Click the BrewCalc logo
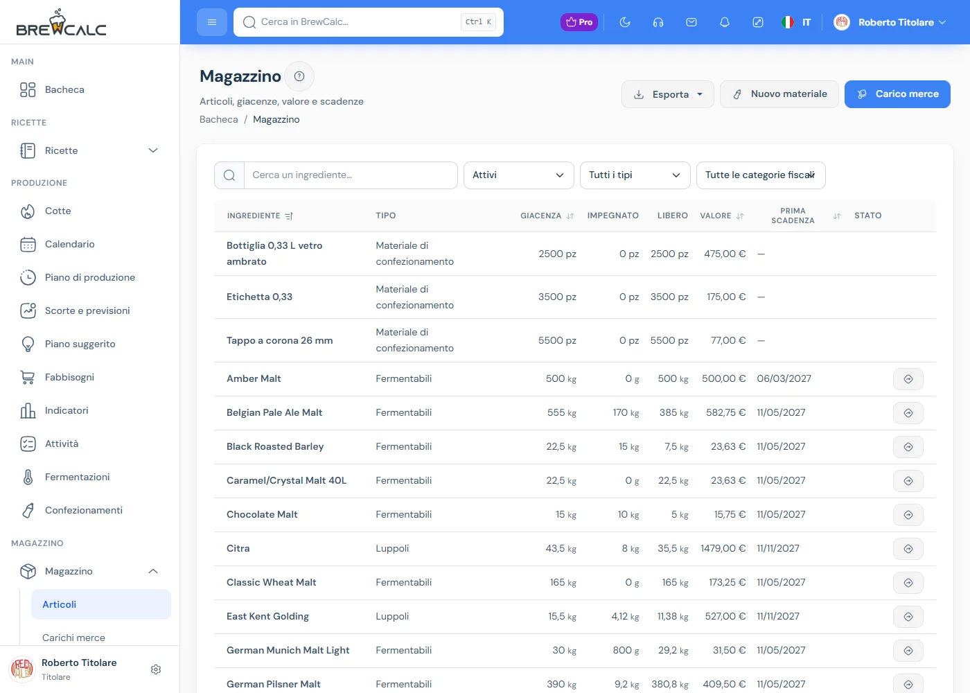This screenshot has width=970, height=693. [x=61, y=22]
